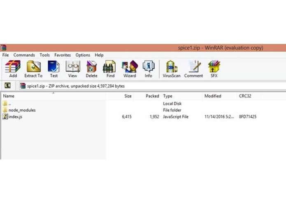This screenshot has width=286, height=203.
Task: Run the Test archive tool
Action: 53,69
